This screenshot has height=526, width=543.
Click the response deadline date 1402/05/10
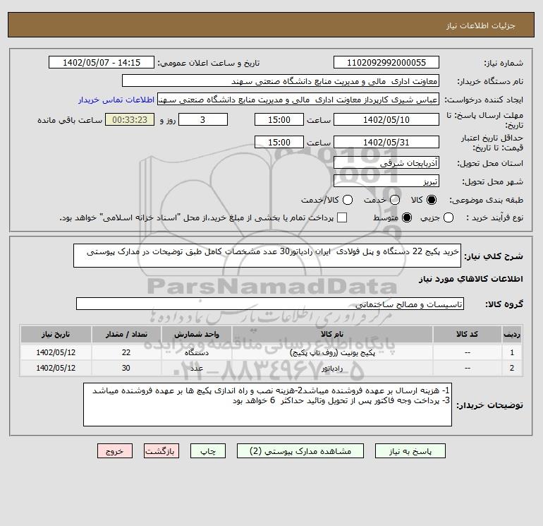(x=386, y=119)
